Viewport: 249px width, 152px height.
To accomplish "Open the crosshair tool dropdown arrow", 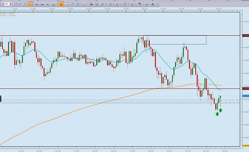I will click(114, 4).
